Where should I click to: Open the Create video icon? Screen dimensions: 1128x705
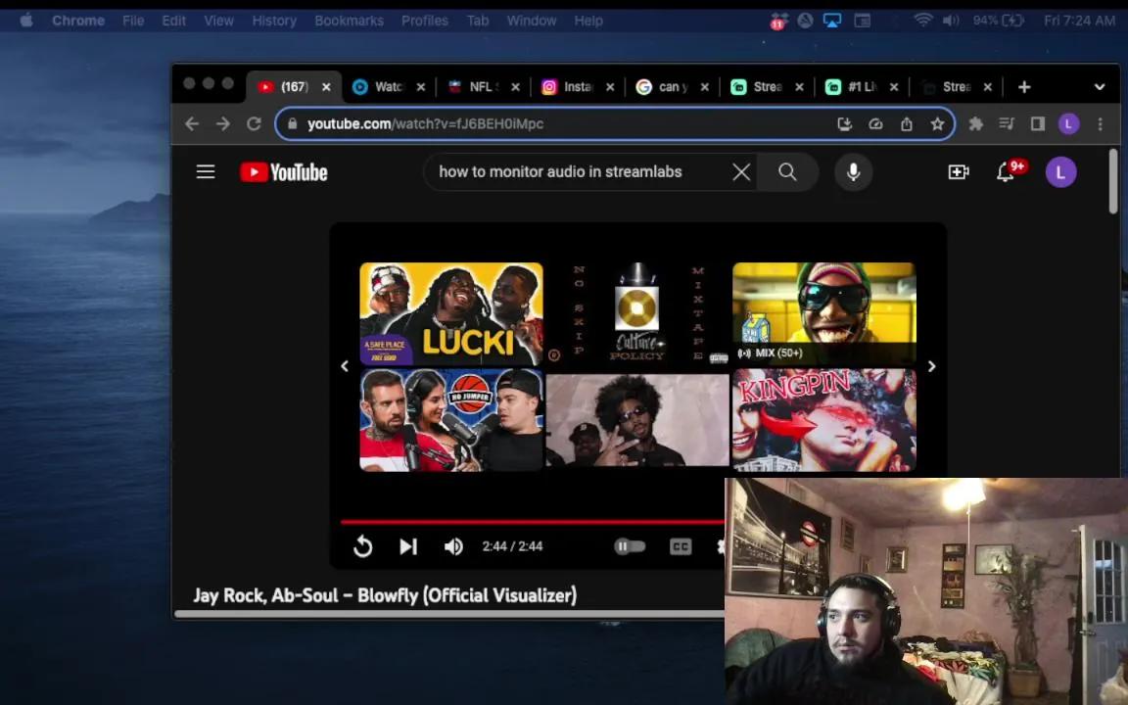pyautogui.click(x=959, y=172)
